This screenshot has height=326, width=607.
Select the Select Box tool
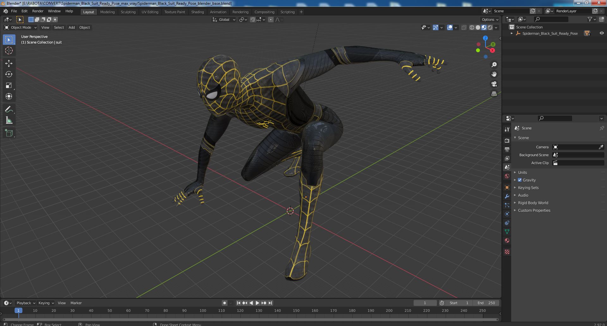9,39
